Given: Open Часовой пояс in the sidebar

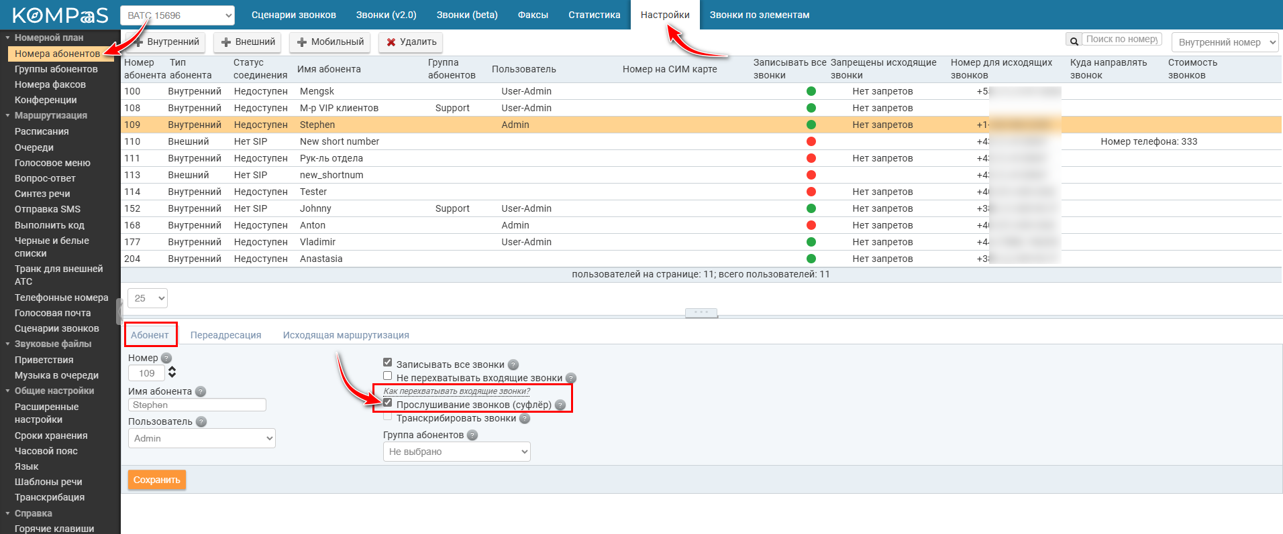Looking at the screenshot, I should click(46, 451).
